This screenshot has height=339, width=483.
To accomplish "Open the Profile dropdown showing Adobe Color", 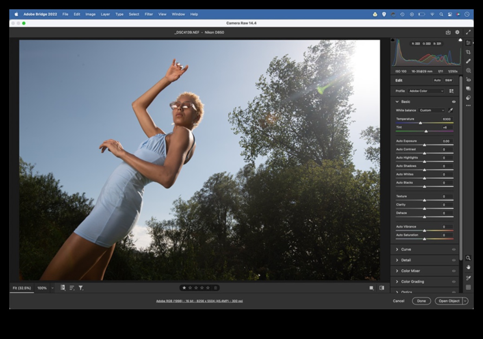I will [426, 91].
